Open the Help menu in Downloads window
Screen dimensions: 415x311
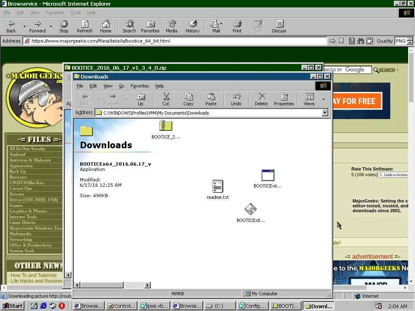(x=160, y=86)
